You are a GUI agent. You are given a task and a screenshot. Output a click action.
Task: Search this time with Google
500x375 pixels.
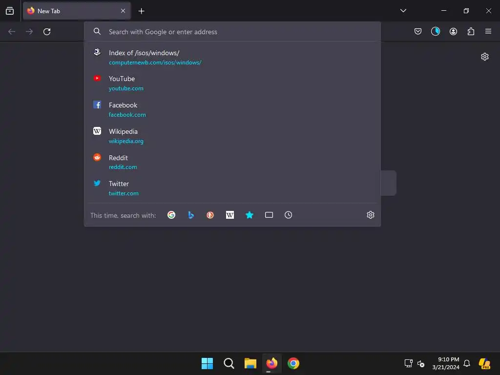171,215
